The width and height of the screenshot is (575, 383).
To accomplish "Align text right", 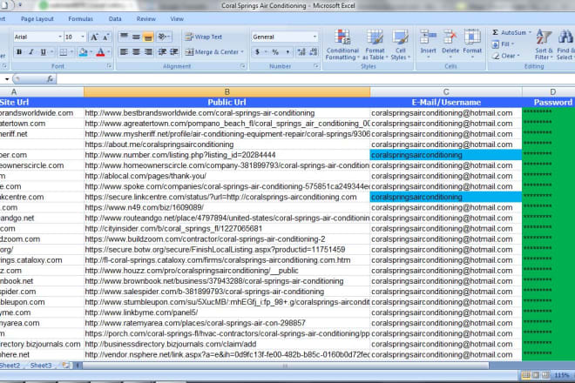I will (x=148, y=52).
